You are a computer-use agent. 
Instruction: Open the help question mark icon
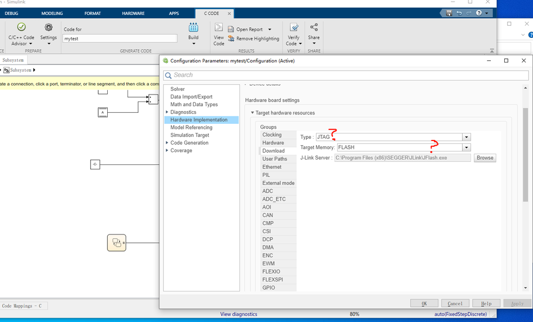[x=479, y=13]
